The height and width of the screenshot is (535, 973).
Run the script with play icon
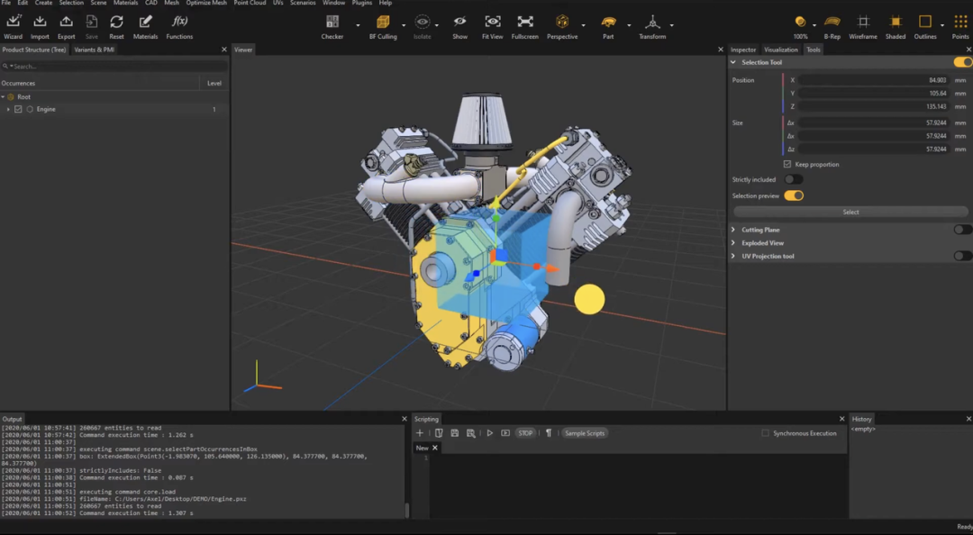click(x=490, y=433)
